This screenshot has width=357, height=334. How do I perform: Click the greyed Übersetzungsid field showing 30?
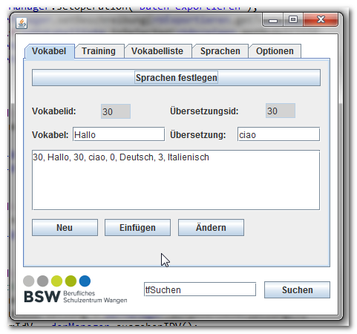pos(281,111)
